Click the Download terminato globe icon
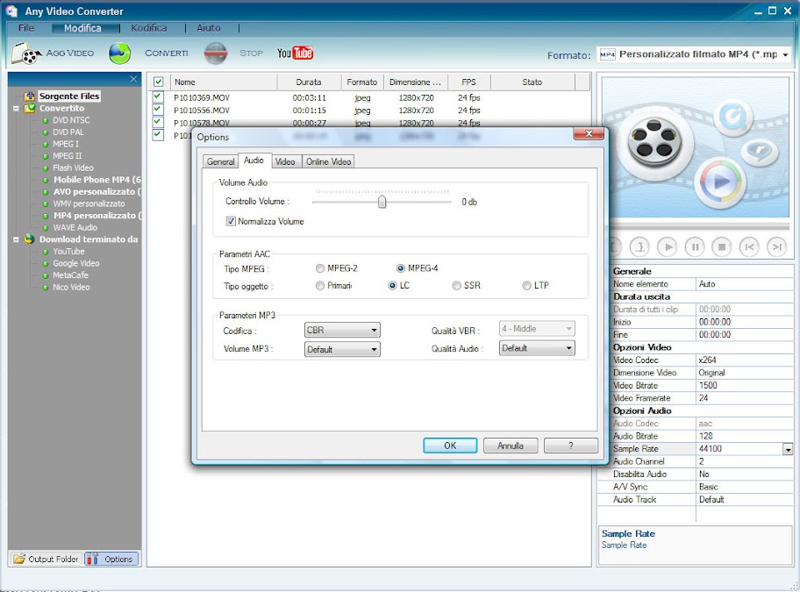800x592 pixels. tap(30, 239)
